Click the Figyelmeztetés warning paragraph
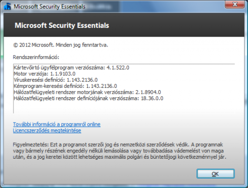The image size is (248, 188). [120, 151]
